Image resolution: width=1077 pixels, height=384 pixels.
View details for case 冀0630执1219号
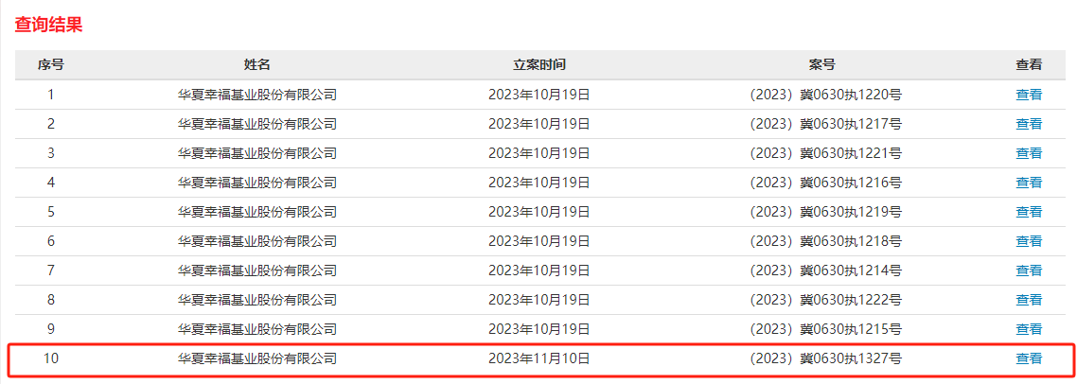(1028, 212)
